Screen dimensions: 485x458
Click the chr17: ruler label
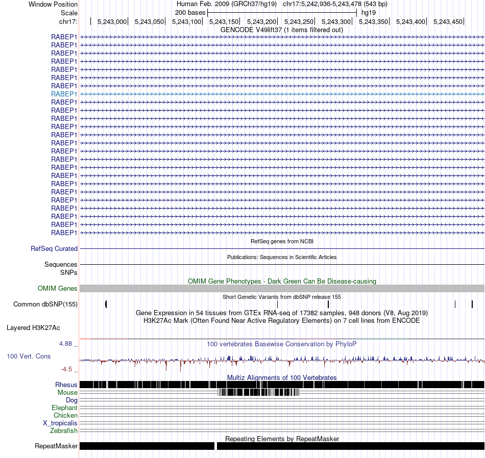pyautogui.click(x=68, y=21)
